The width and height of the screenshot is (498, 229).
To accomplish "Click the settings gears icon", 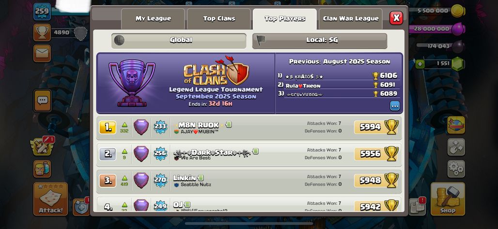I will tap(456, 169).
